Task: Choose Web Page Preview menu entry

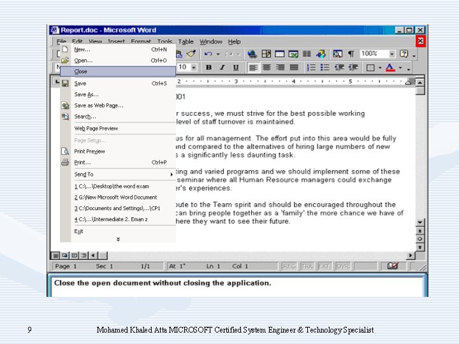Action: (x=118, y=129)
